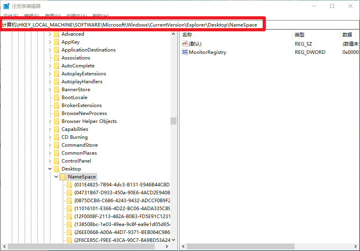This screenshot has height=251, width=360.
Task: Click the folder icon beside ControlPanel
Action: [56, 161]
